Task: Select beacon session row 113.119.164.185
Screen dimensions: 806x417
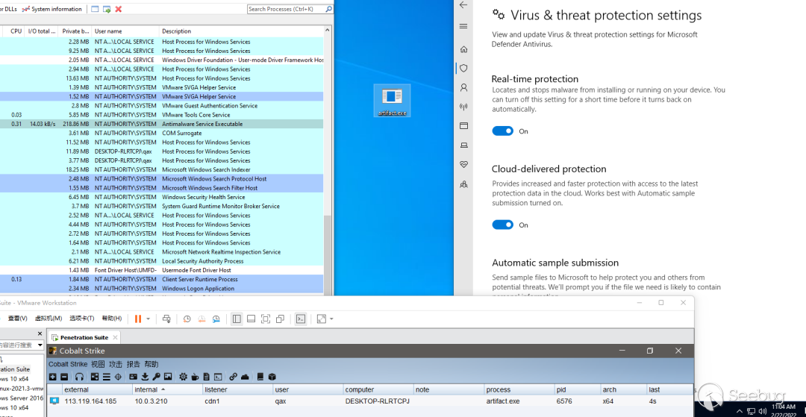Action: (x=370, y=401)
